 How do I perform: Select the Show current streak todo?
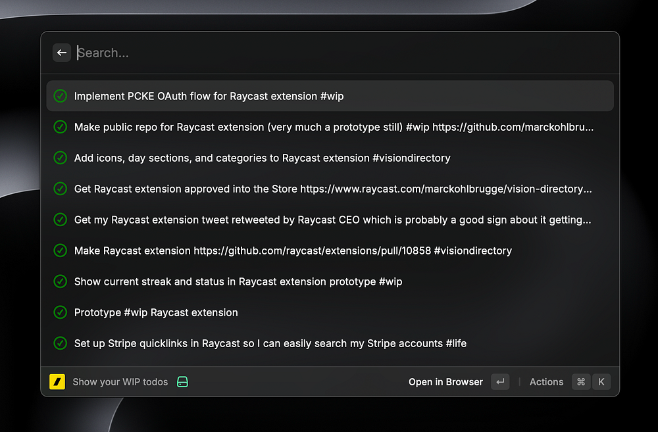[x=238, y=281]
